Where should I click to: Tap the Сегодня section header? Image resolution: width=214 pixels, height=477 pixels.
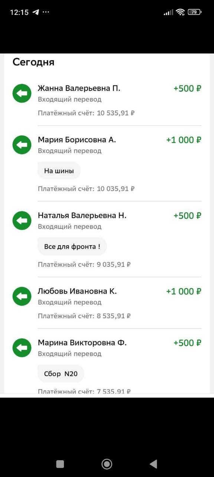click(x=33, y=62)
